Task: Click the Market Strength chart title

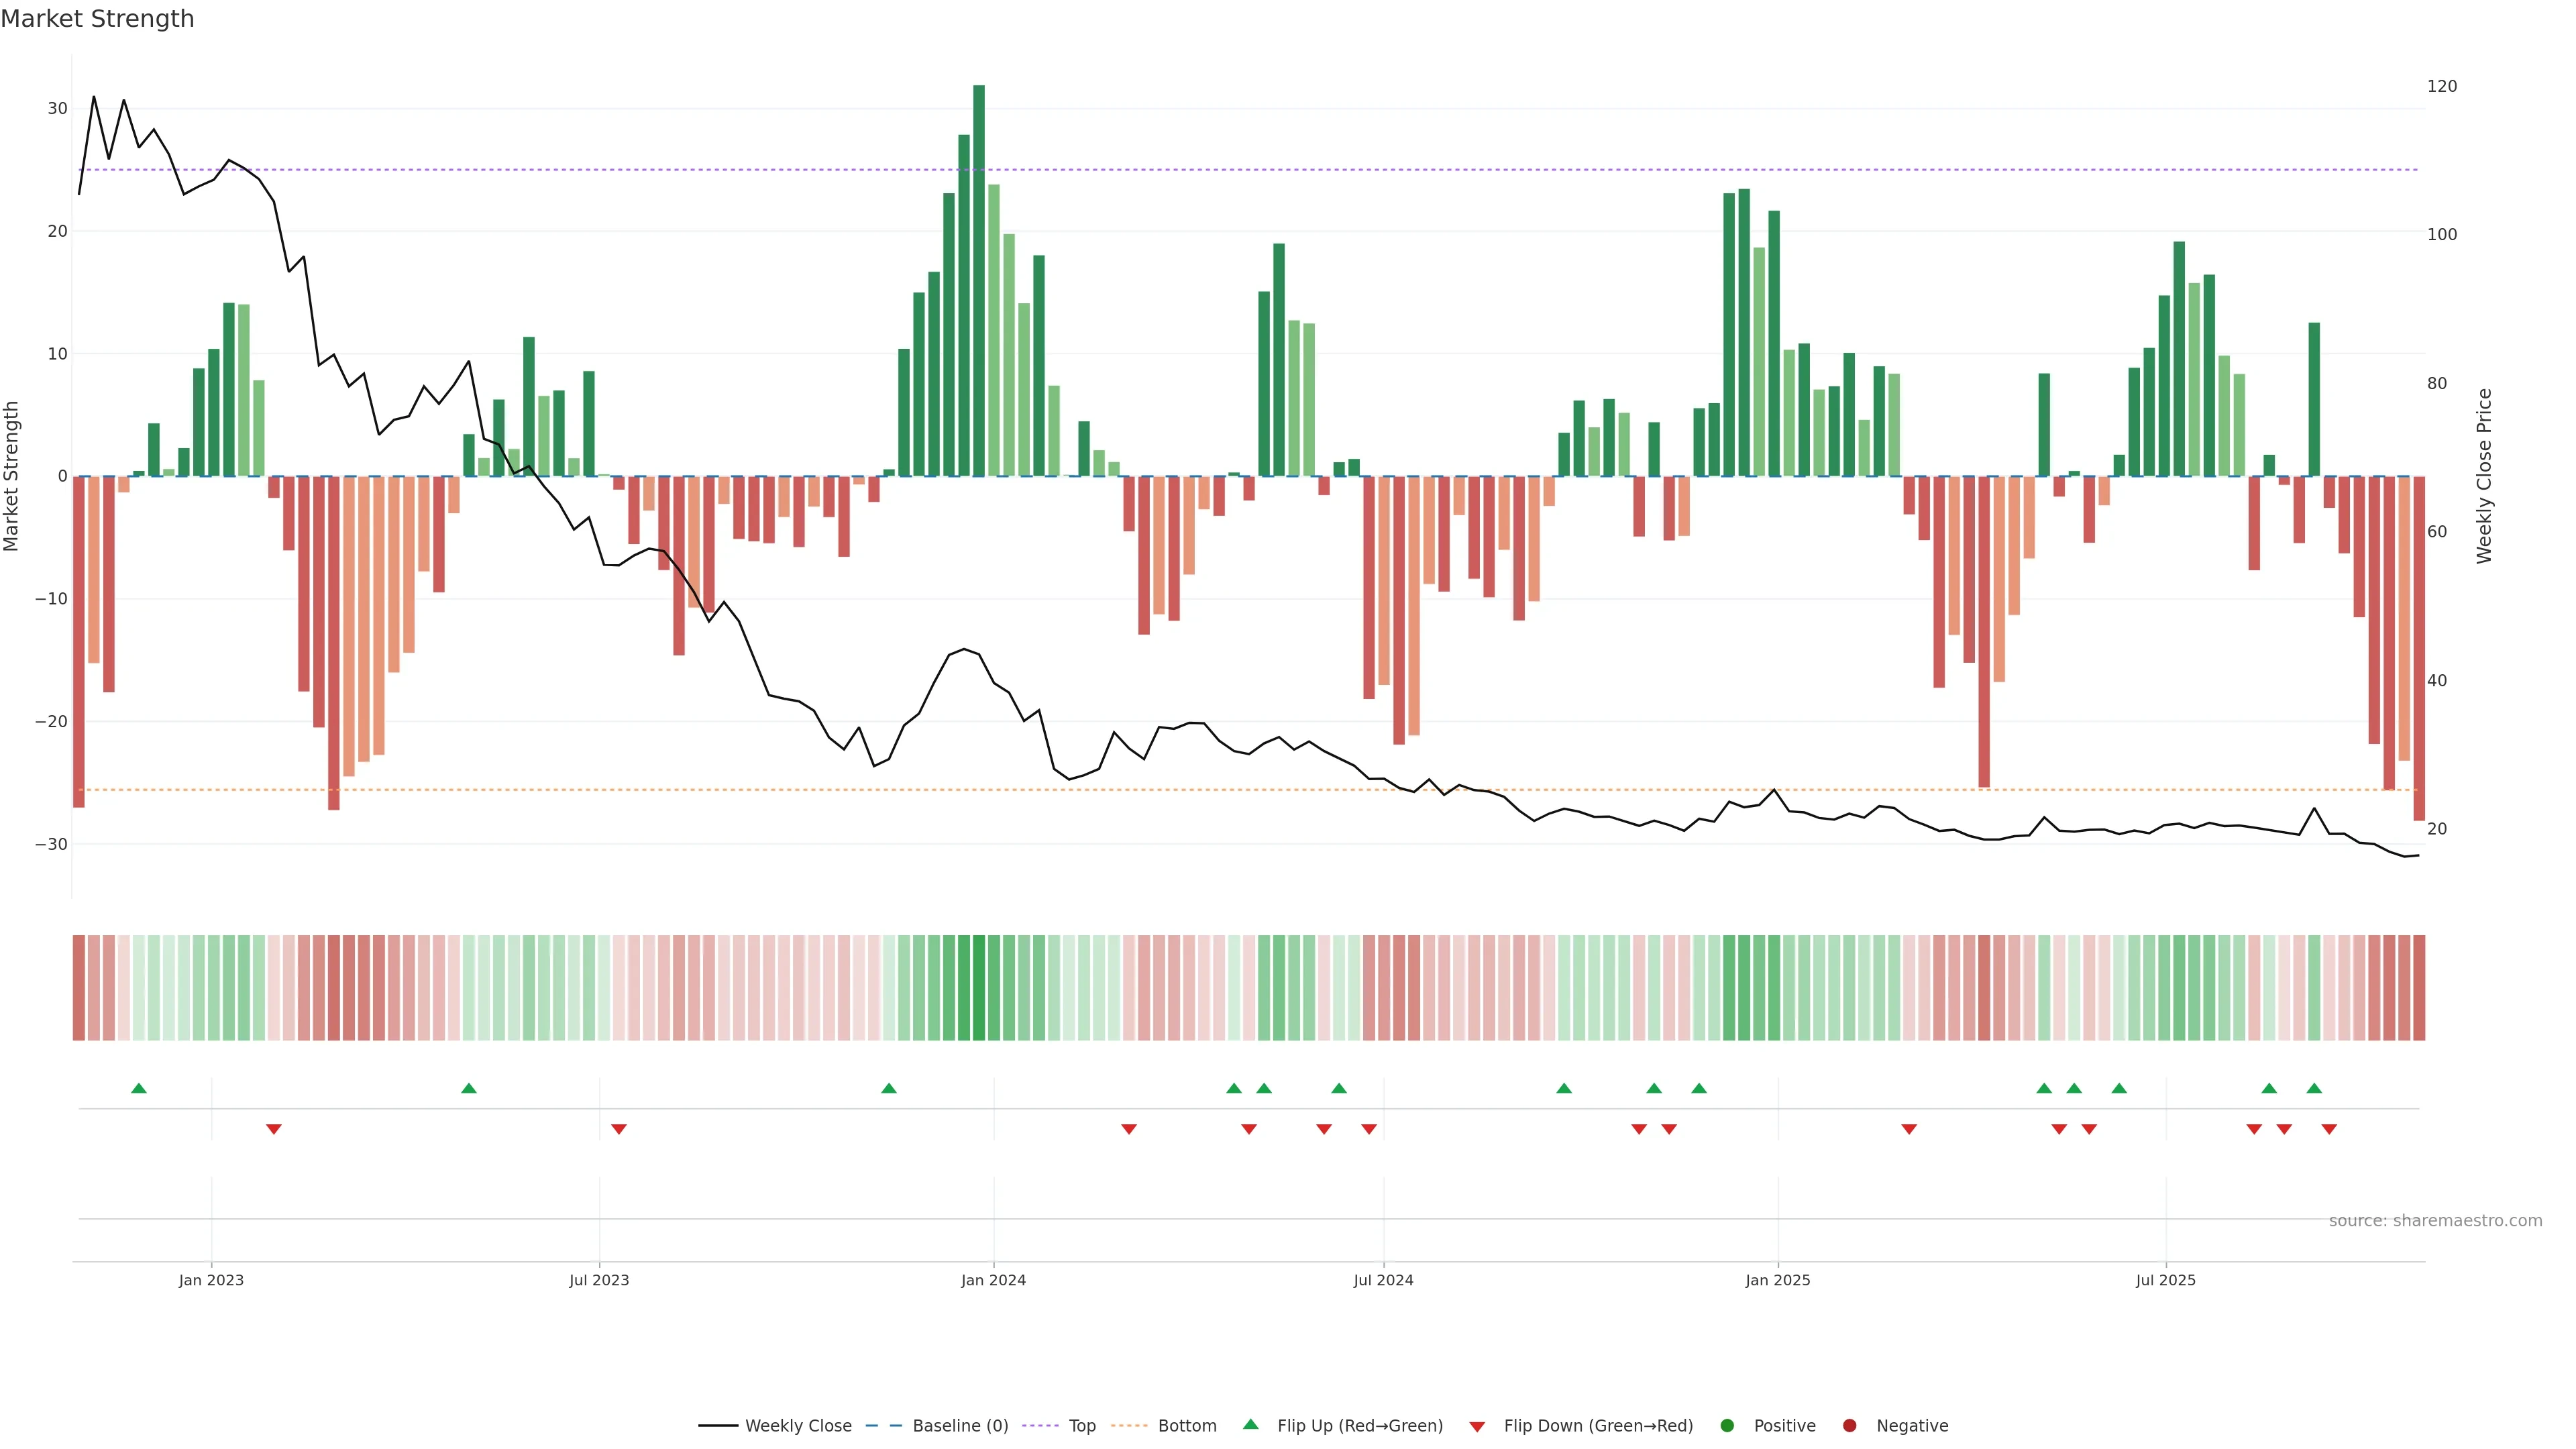Action: coord(97,18)
